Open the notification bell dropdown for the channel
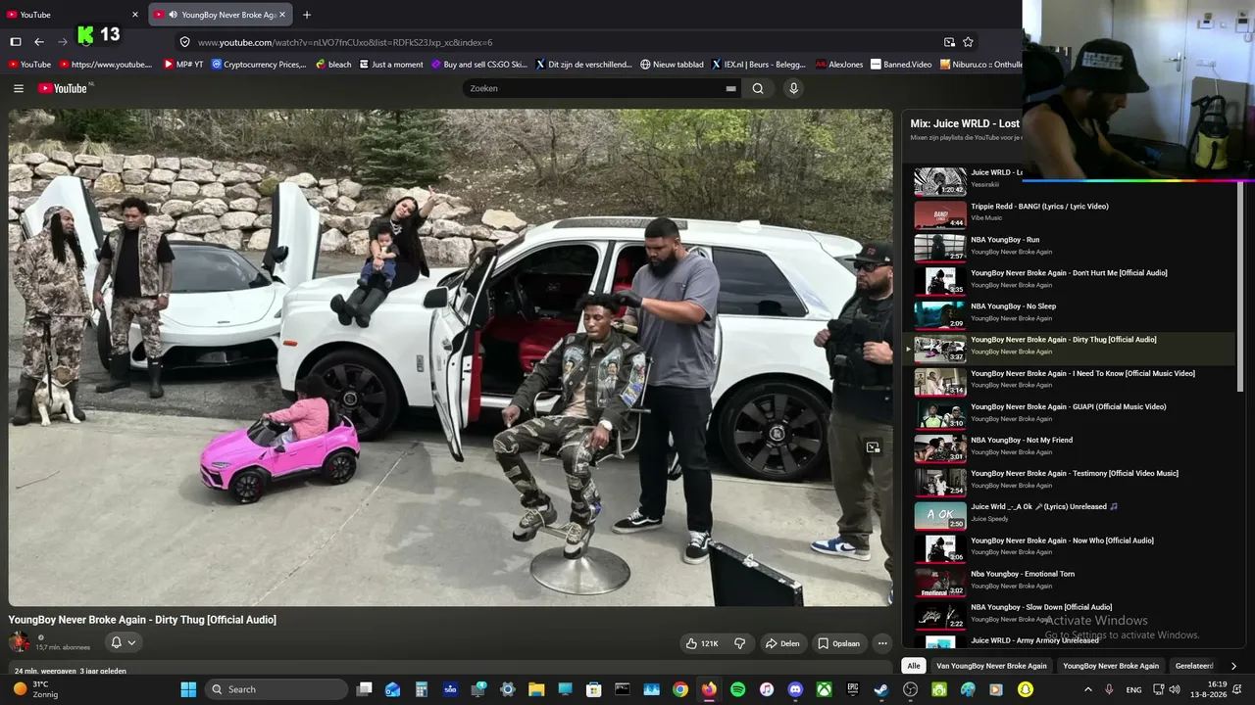1255x705 pixels. [123, 642]
